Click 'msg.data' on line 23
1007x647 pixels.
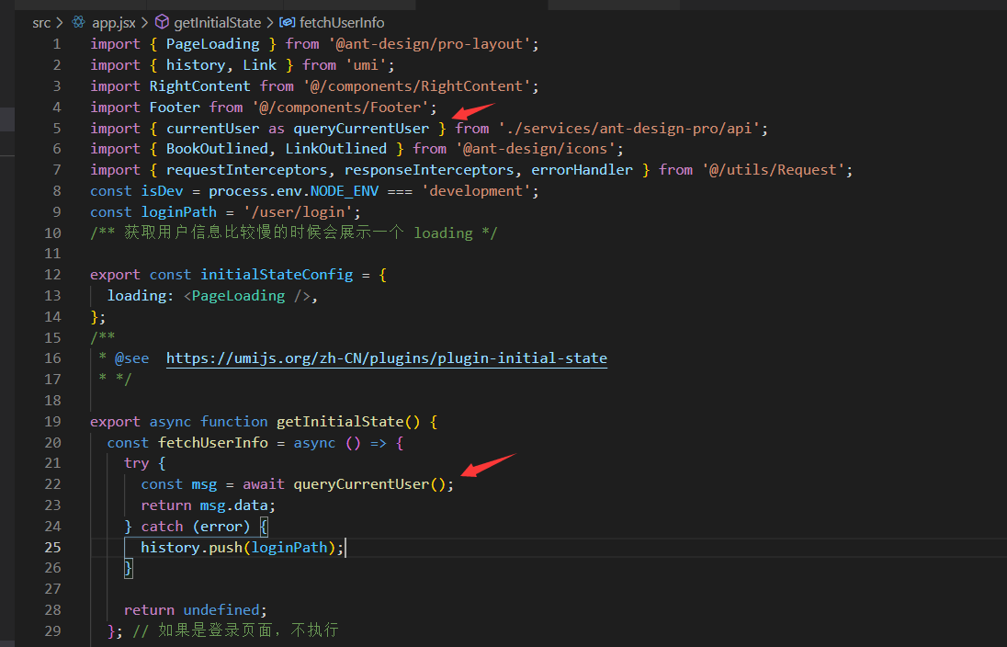pyautogui.click(x=233, y=505)
